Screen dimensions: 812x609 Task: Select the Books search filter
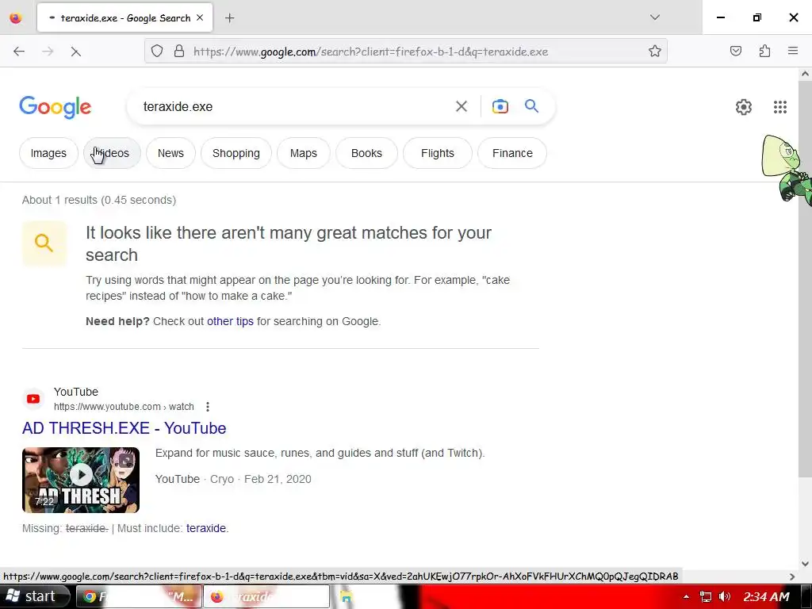tap(366, 153)
